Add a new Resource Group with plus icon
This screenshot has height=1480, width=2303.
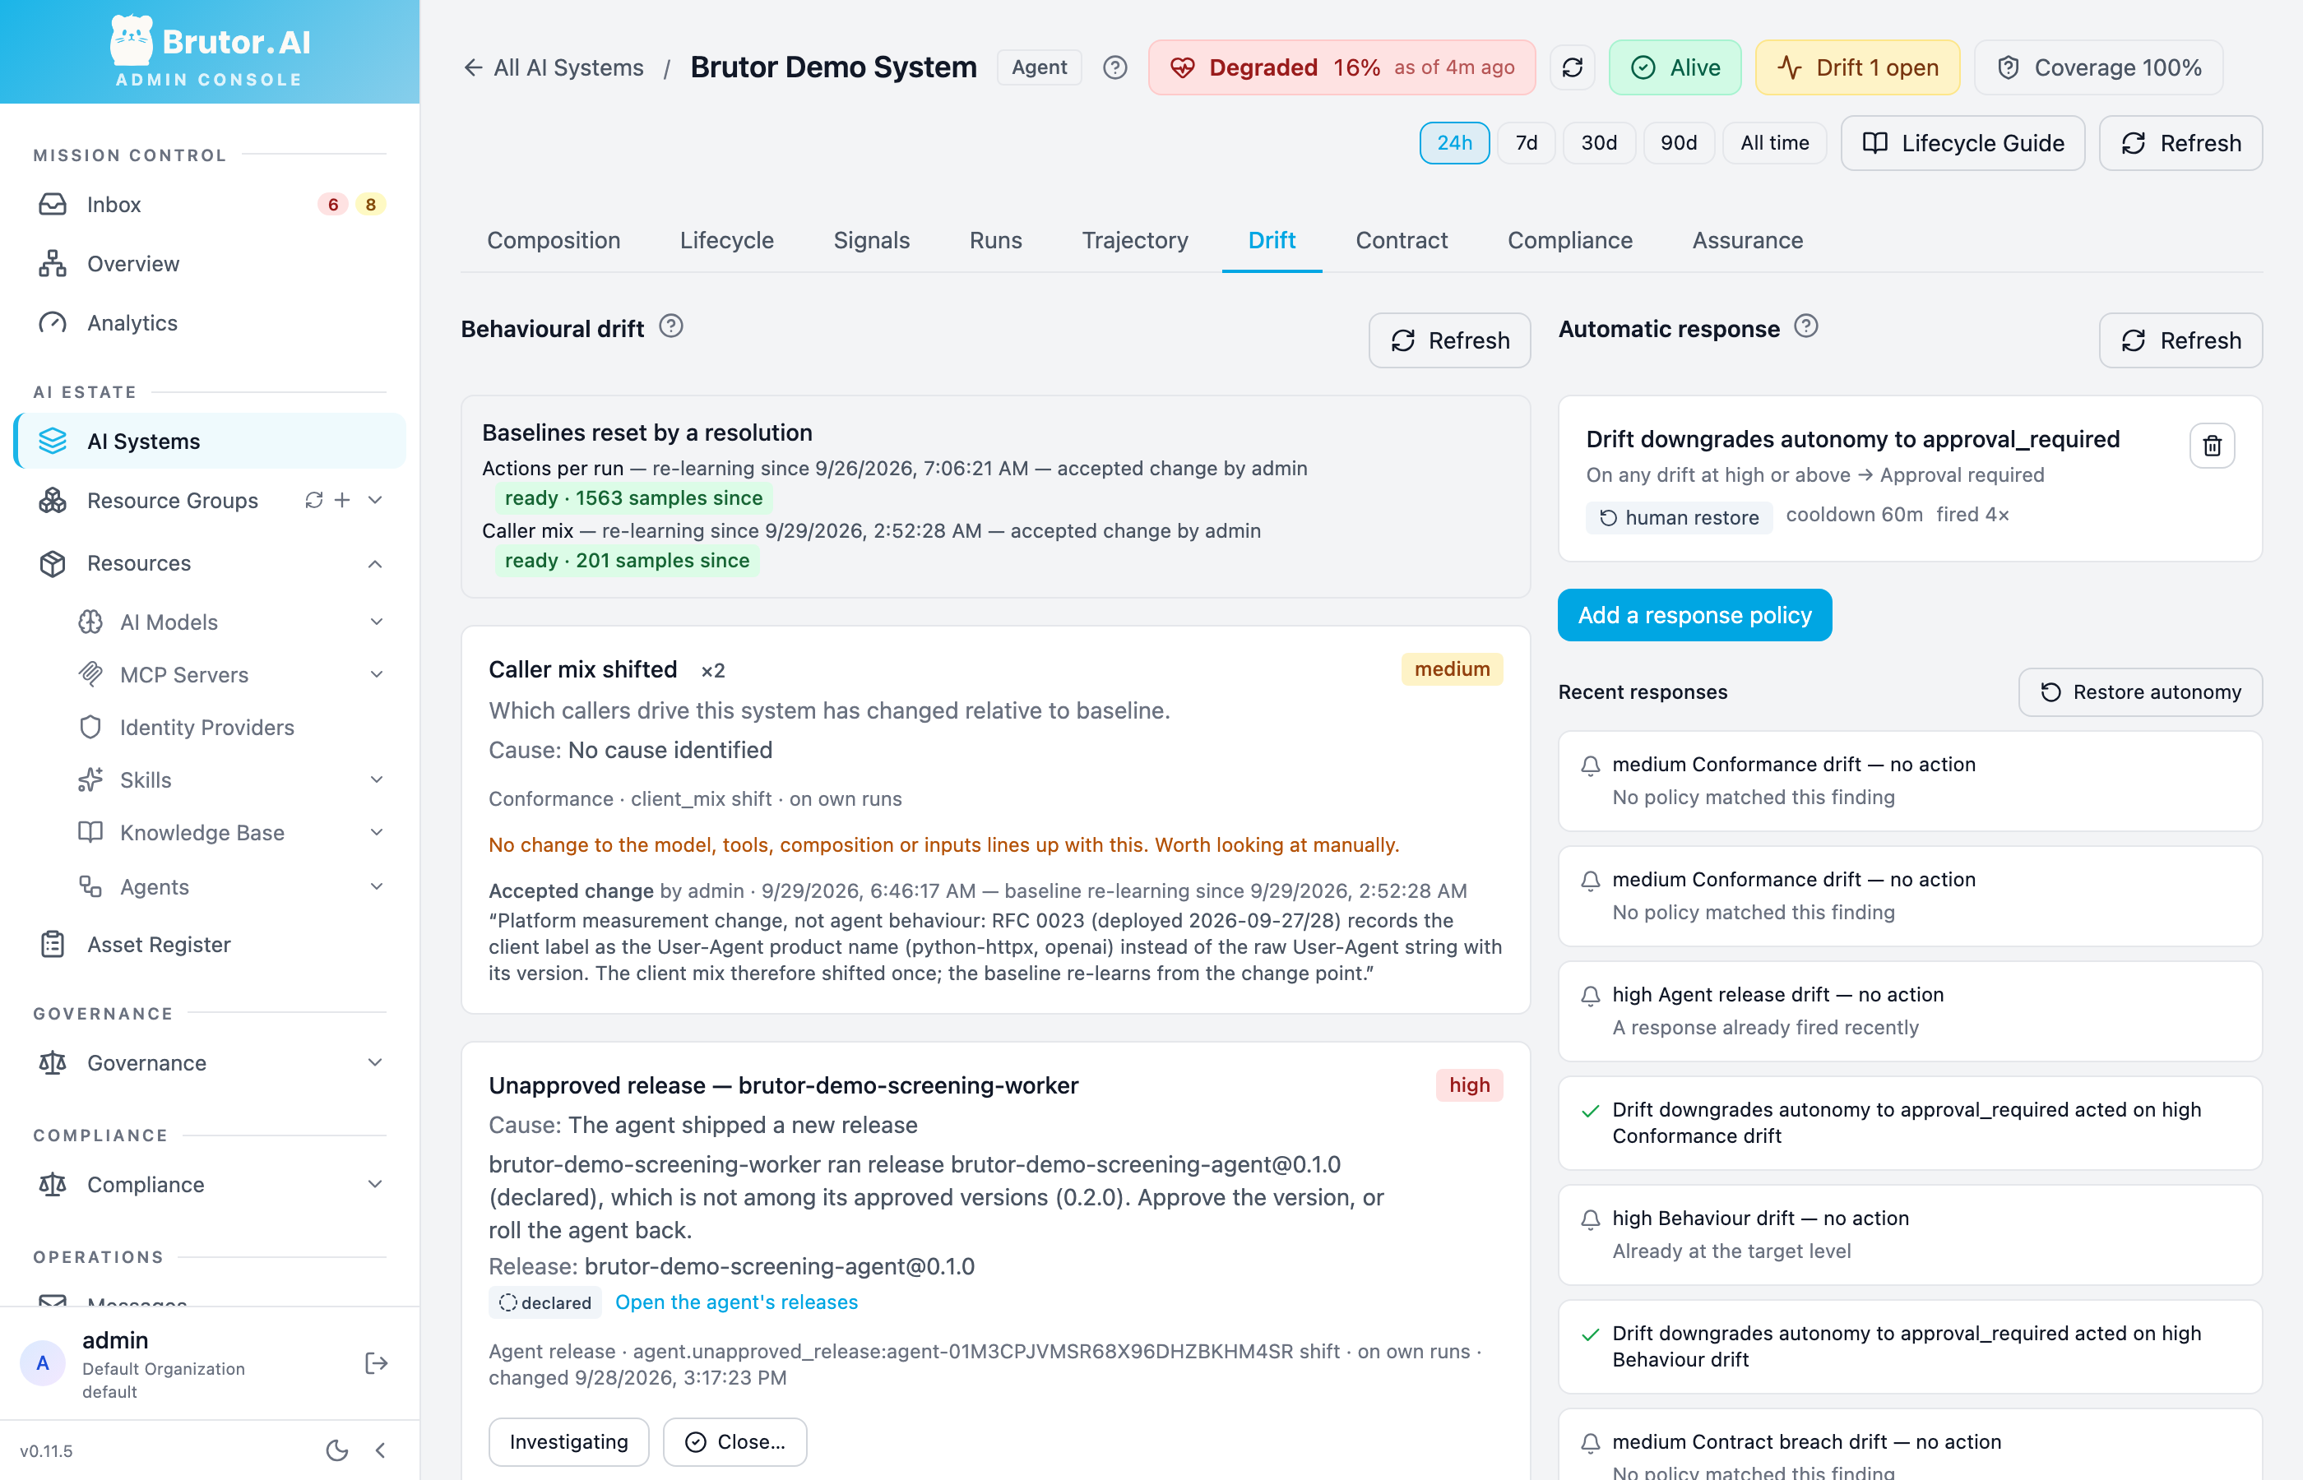[342, 500]
